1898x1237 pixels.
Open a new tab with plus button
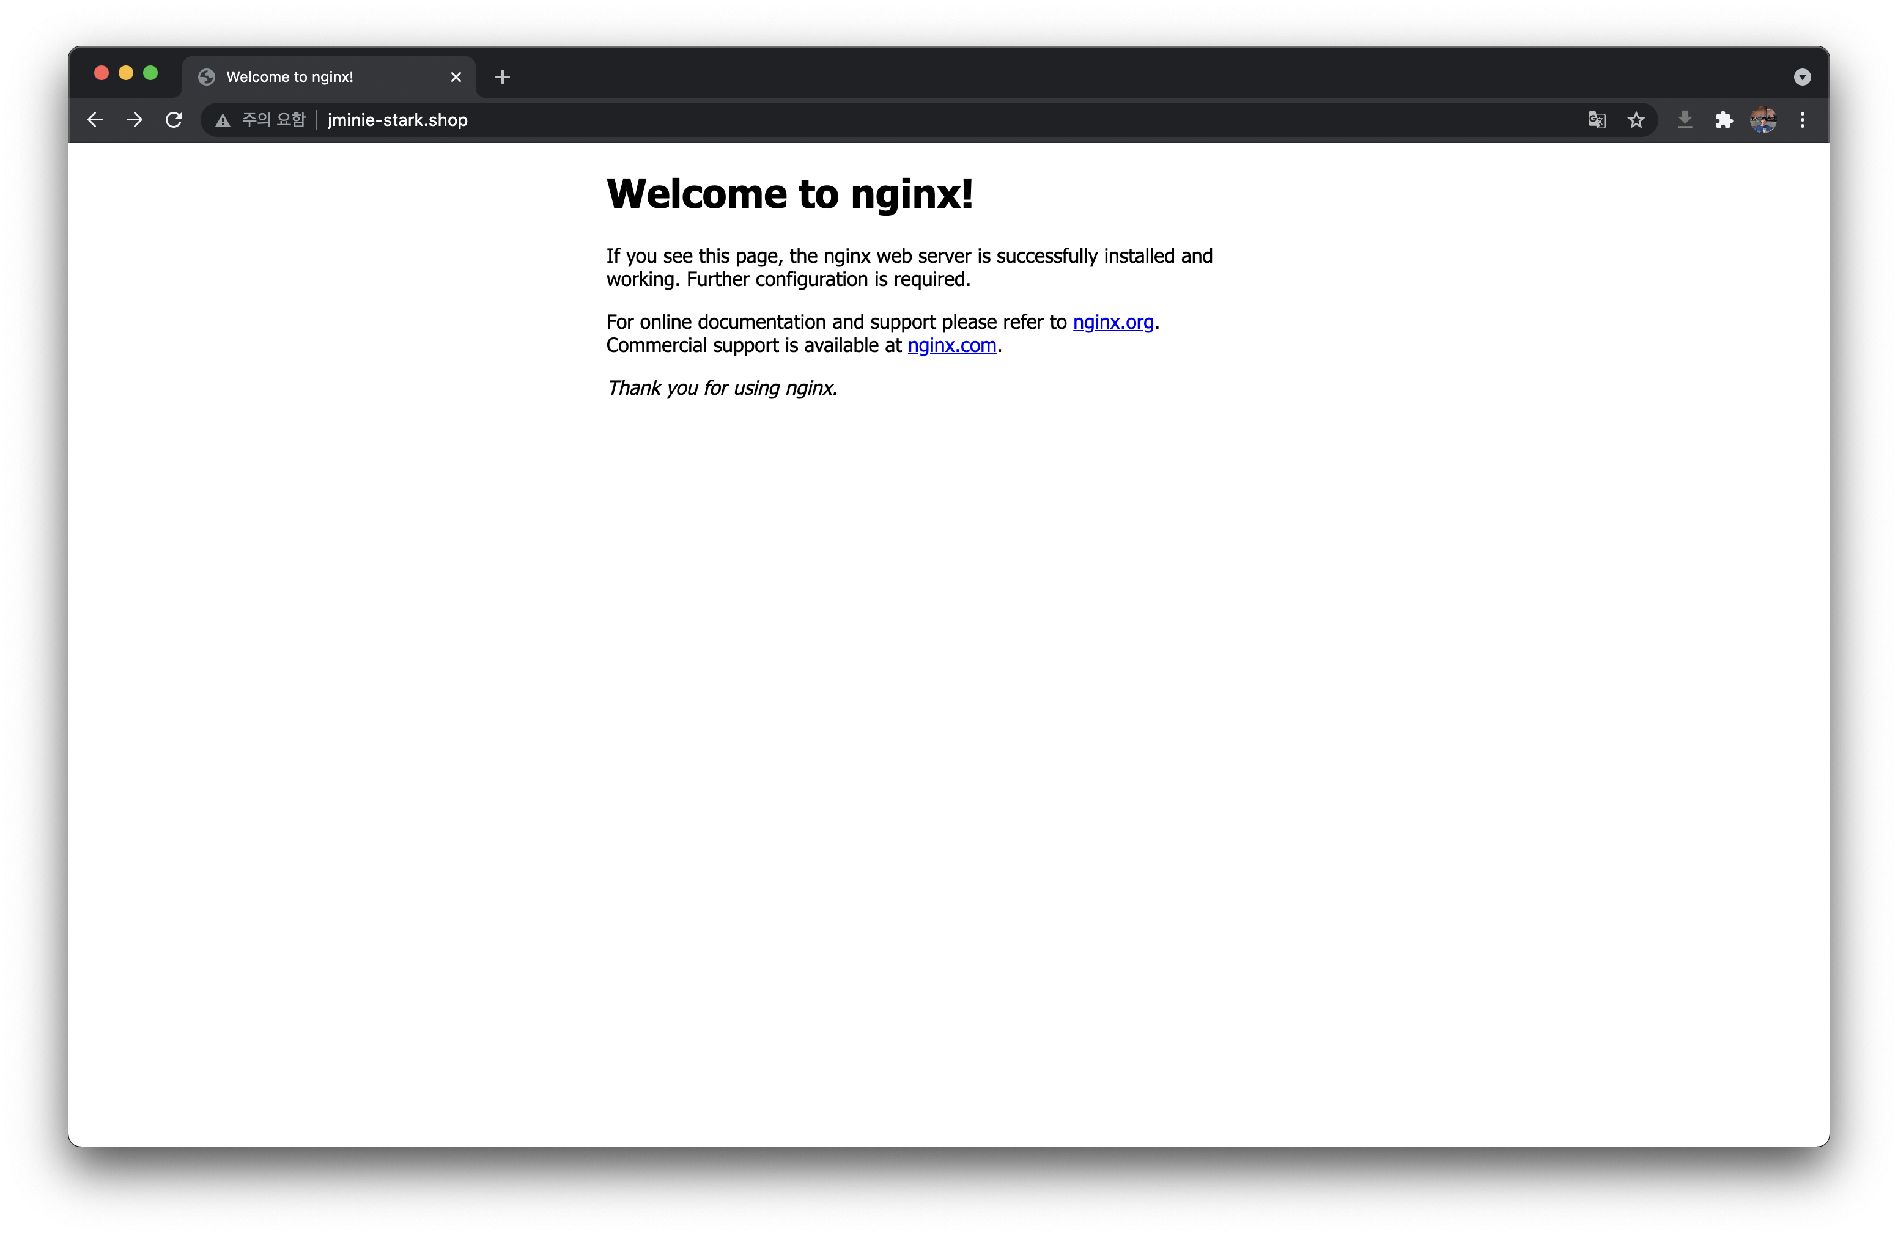point(503,76)
